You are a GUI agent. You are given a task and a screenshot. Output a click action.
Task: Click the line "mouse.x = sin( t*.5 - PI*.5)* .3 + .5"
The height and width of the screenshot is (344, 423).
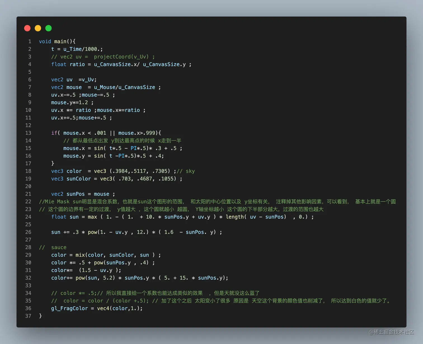[x=123, y=148]
